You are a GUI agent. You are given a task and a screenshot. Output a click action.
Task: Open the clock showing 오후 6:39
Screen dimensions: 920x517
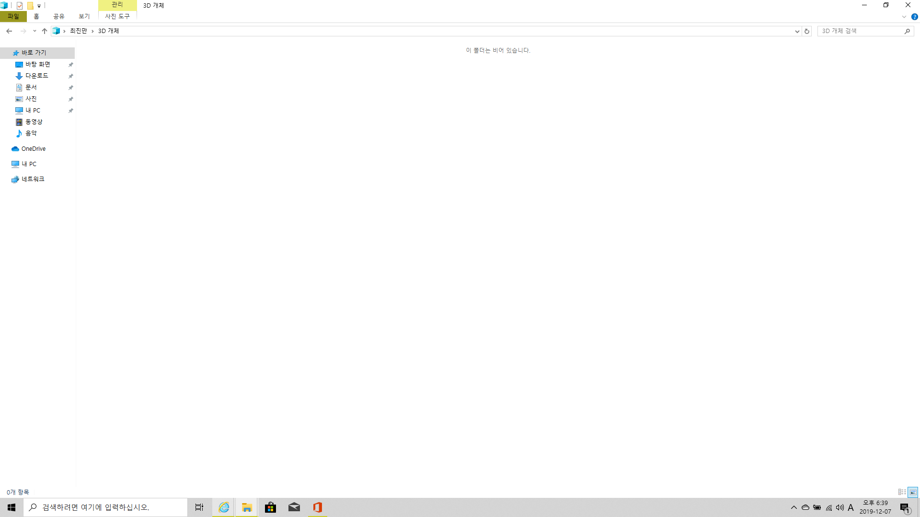[875, 507]
